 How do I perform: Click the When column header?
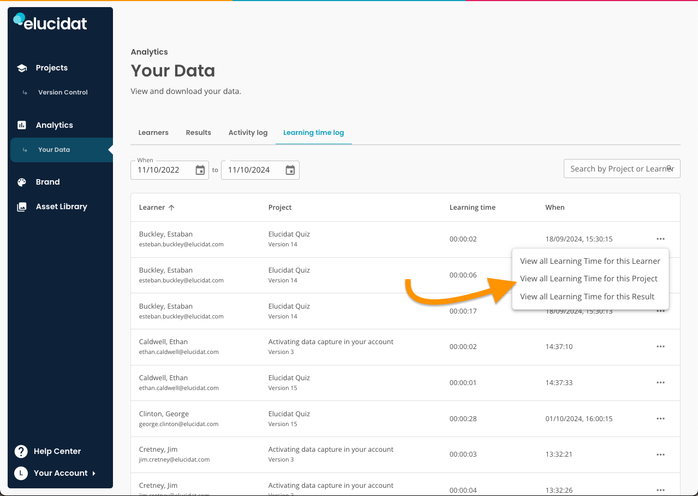[555, 208]
